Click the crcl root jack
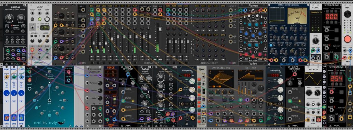This screenshot has width=353, height=130. click(x=49, y=100)
